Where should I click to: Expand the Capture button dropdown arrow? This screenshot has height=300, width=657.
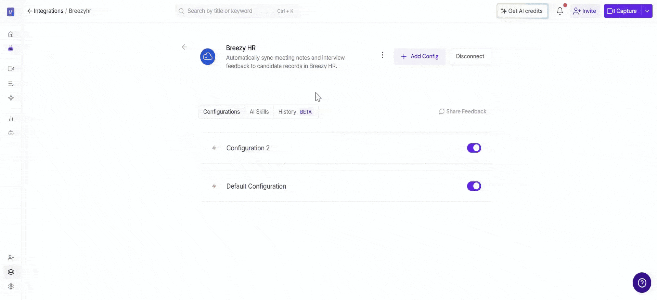pyautogui.click(x=647, y=11)
